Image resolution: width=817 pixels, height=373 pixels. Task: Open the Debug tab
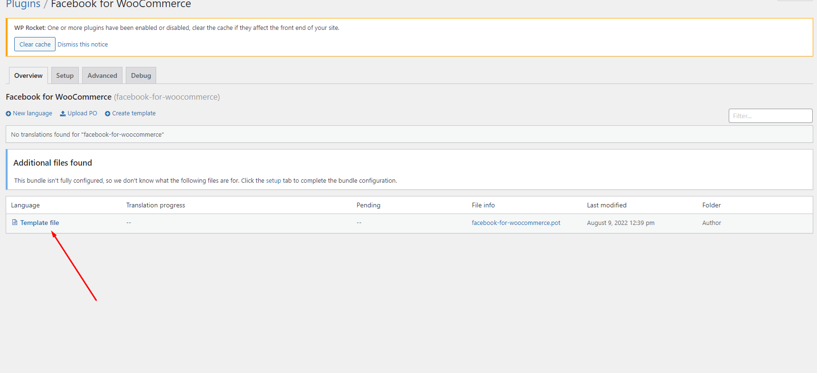[x=141, y=75]
